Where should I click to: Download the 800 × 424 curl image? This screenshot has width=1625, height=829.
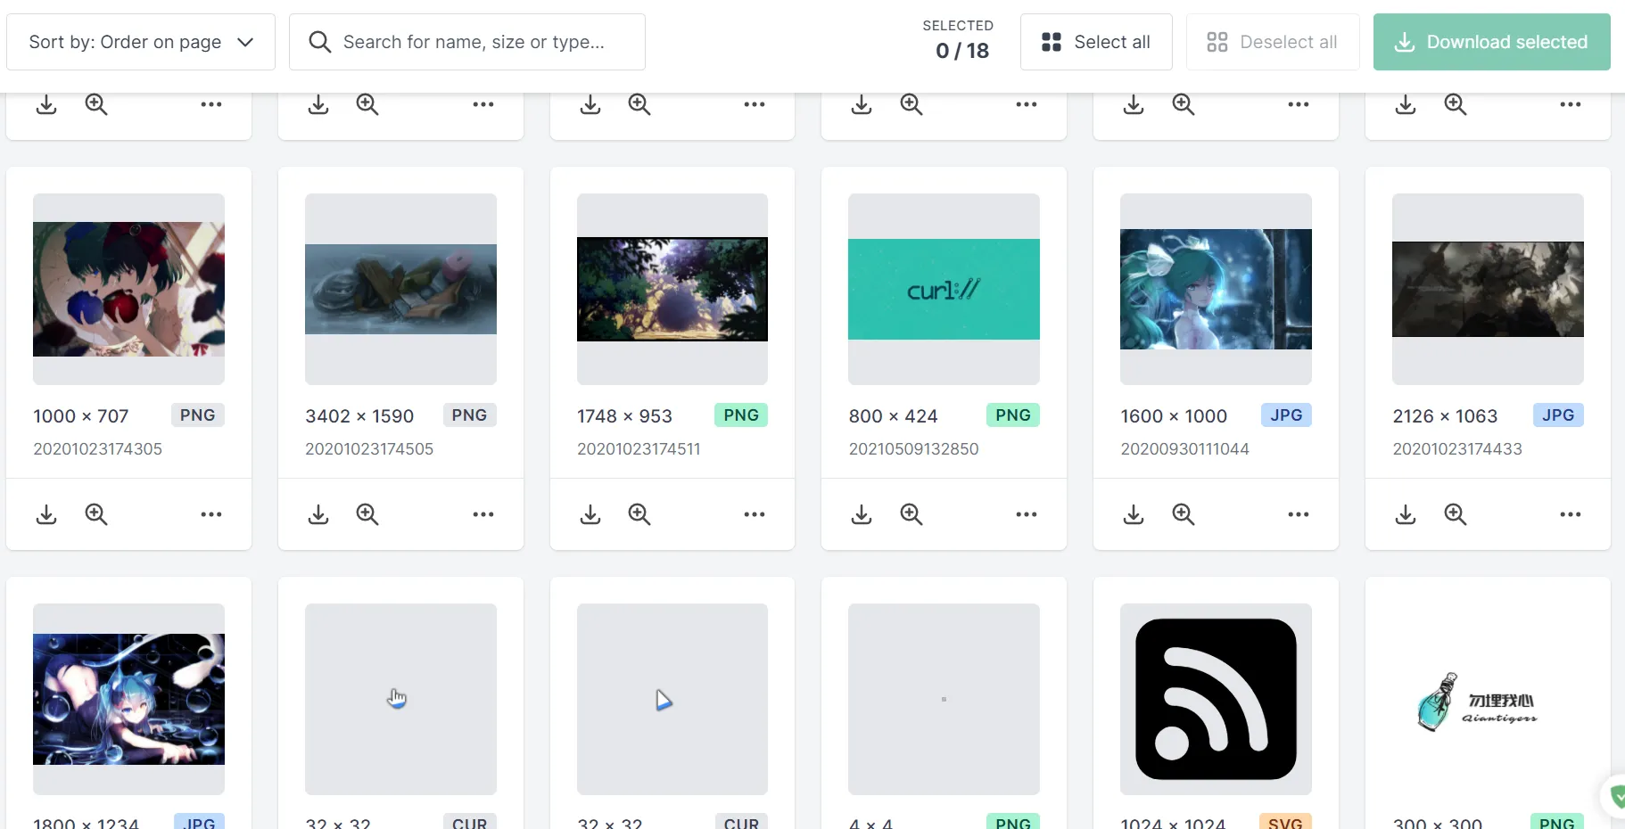click(862, 514)
